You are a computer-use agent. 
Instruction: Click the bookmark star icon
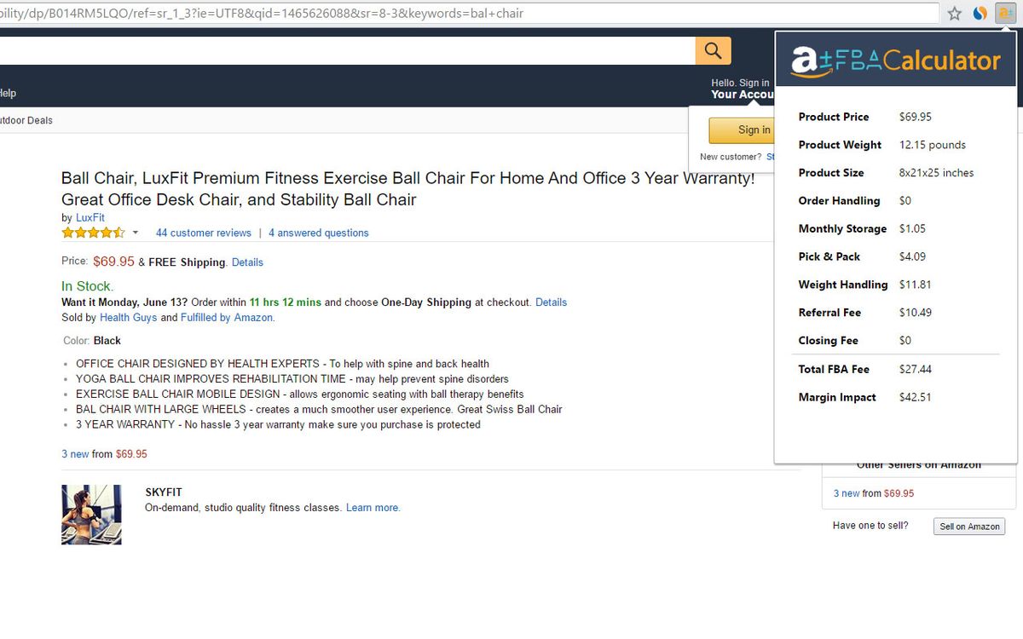tap(955, 13)
